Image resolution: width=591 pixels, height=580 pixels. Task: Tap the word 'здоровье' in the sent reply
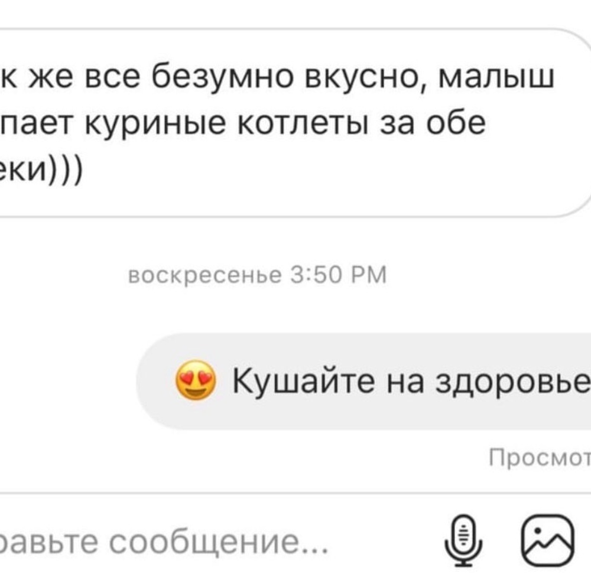(x=513, y=382)
